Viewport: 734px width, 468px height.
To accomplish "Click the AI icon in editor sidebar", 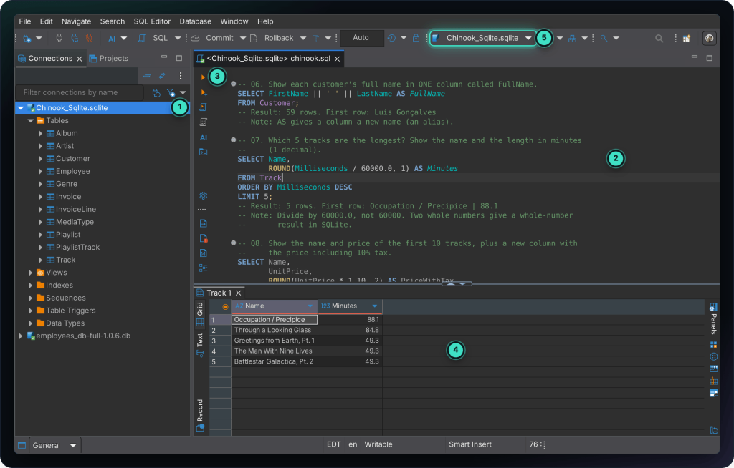I will [203, 137].
